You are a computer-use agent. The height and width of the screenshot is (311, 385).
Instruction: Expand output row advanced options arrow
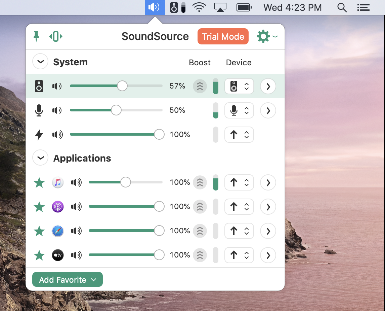[x=268, y=87]
